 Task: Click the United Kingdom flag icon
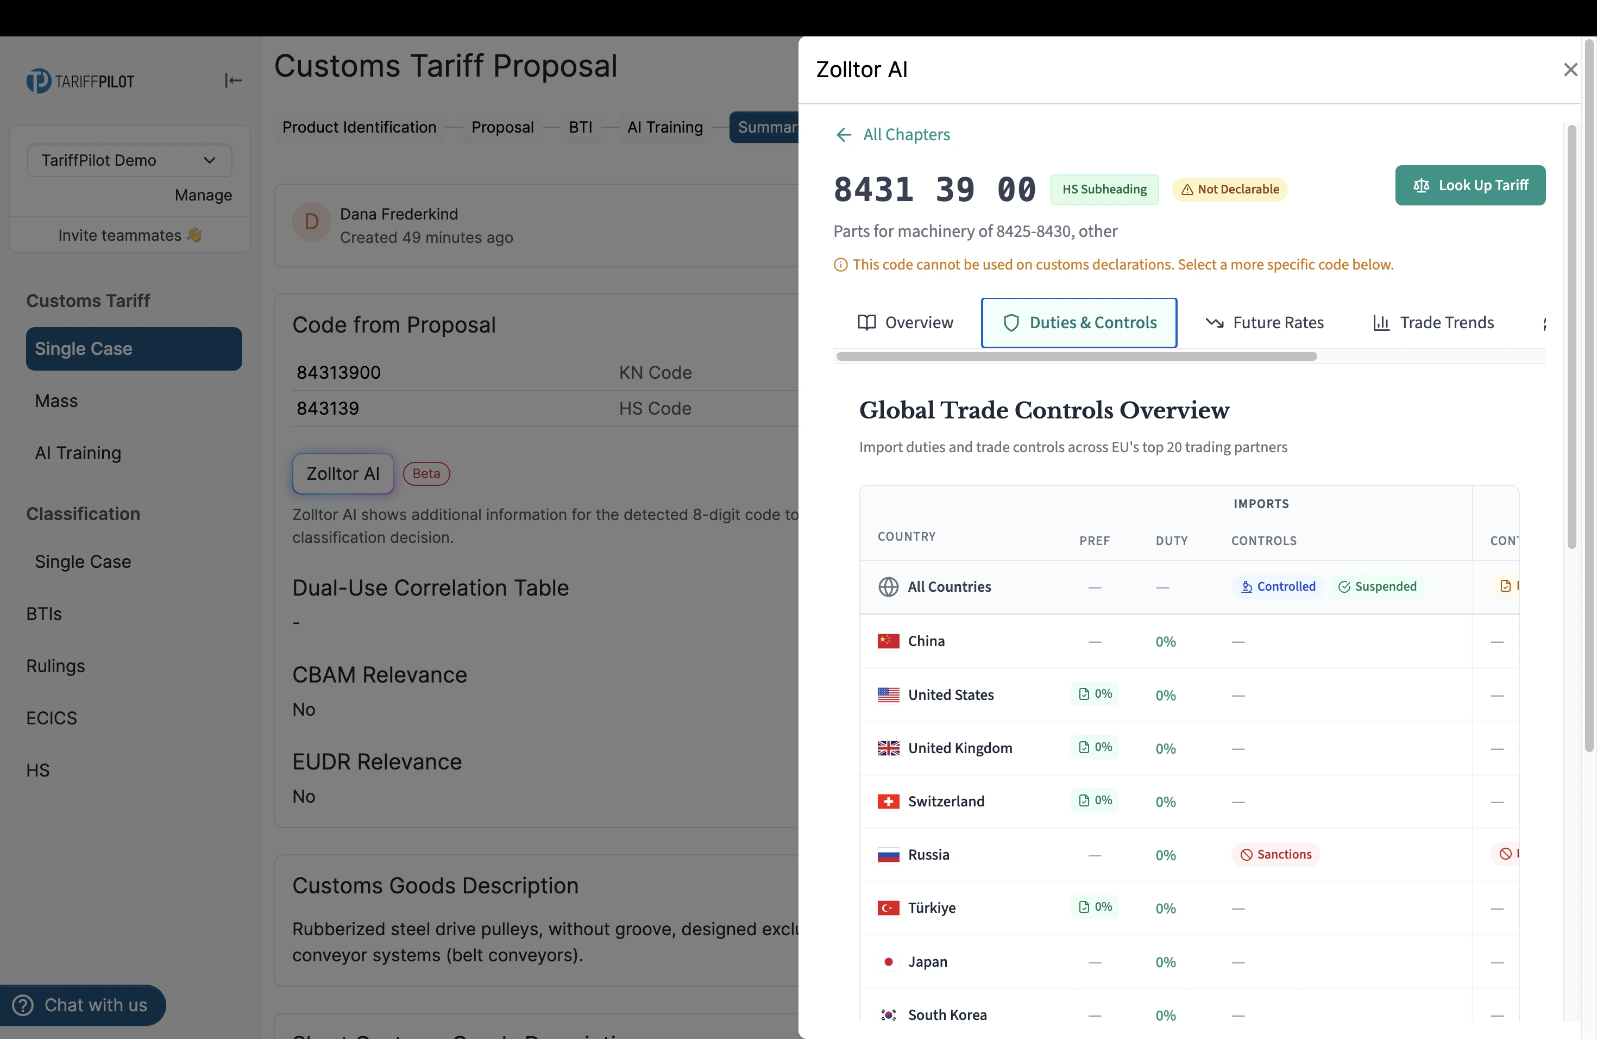(x=889, y=748)
